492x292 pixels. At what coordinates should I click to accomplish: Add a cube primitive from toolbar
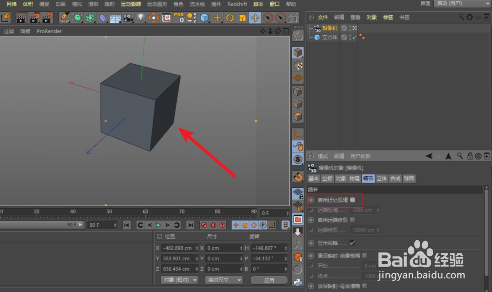pyautogui.click(x=204, y=18)
